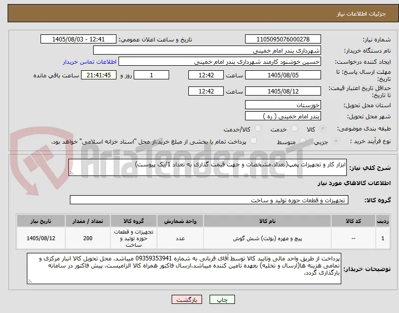This screenshot has height=313, width=399.
Task: Click the شماره نیاز field 1105095076000278
Action: click(x=283, y=39)
